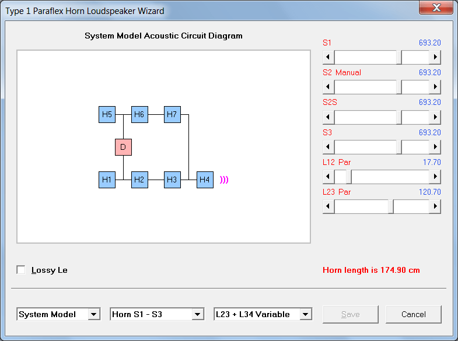Increase S2S with its right arrow

pos(435,117)
